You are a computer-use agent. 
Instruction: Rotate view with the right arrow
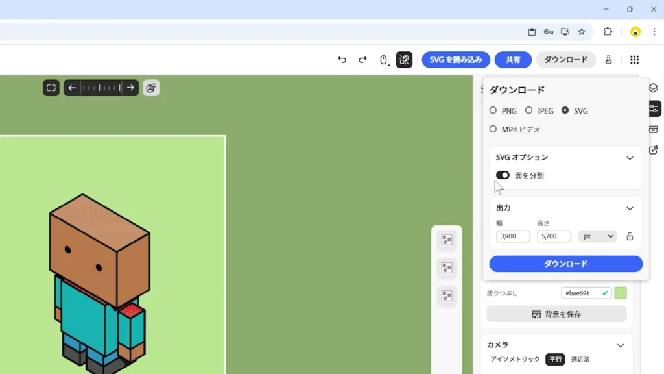point(130,88)
